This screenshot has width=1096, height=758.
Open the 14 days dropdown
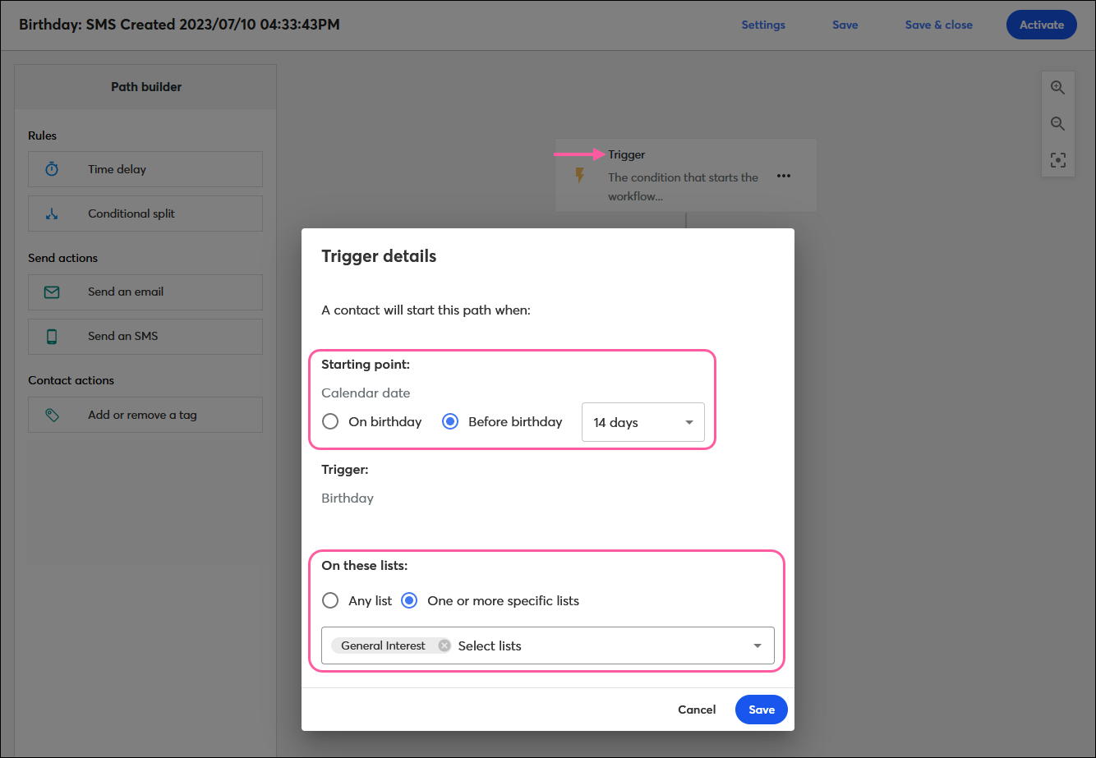pyautogui.click(x=642, y=422)
